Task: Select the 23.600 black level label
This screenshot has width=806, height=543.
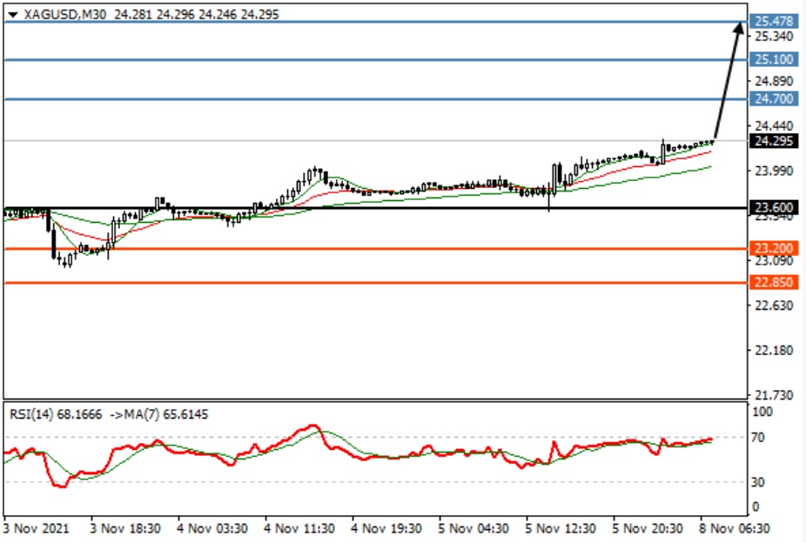Action: 775,208
